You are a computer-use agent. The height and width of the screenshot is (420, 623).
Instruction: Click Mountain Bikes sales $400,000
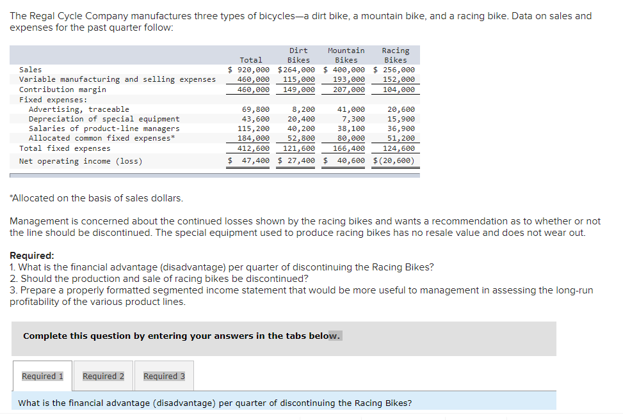pos(344,70)
